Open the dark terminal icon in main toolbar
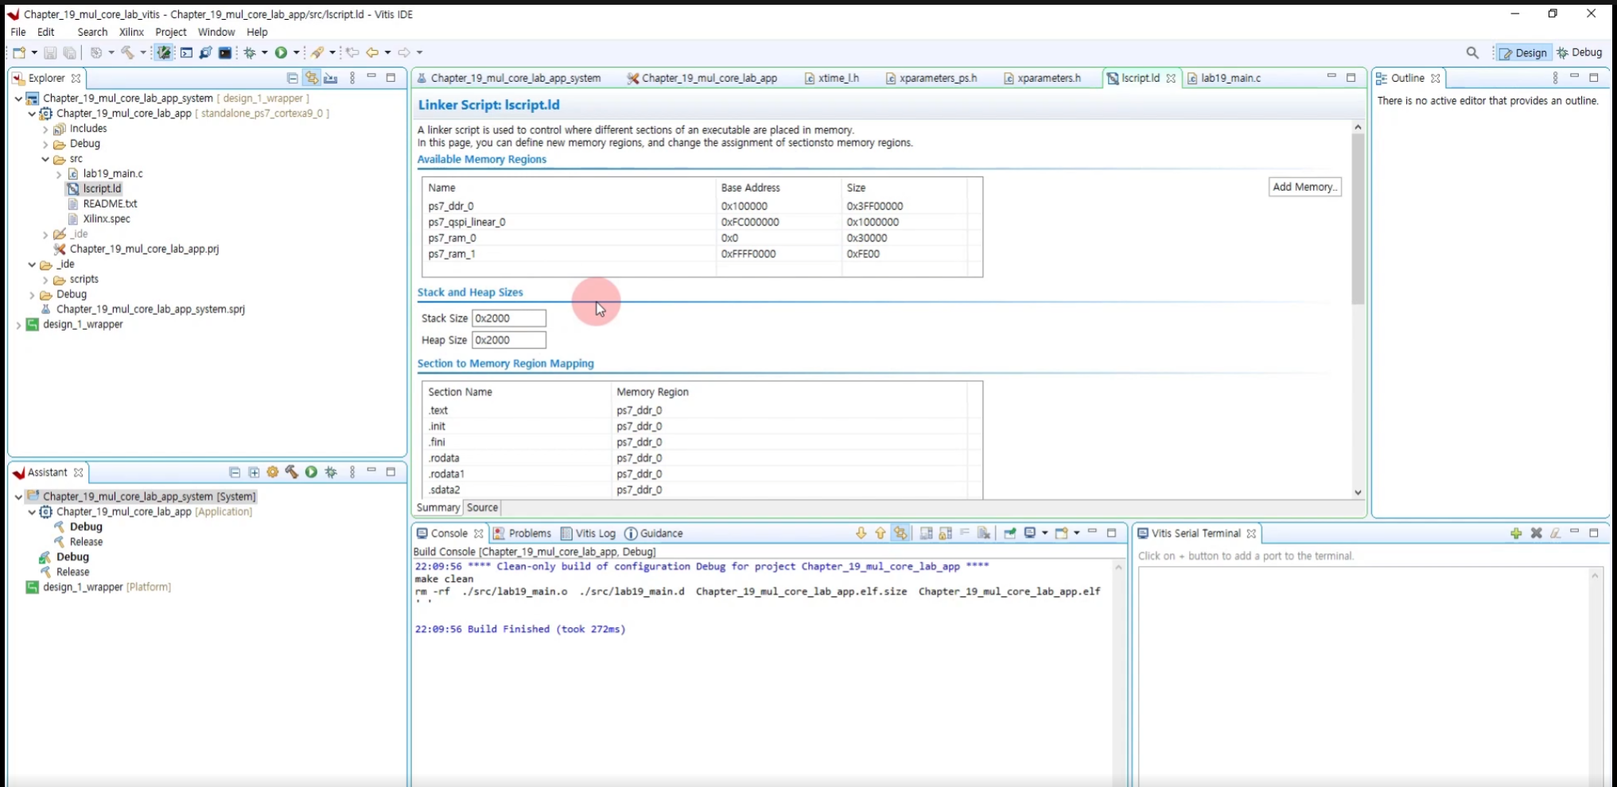This screenshot has width=1617, height=787. click(225, 52)
